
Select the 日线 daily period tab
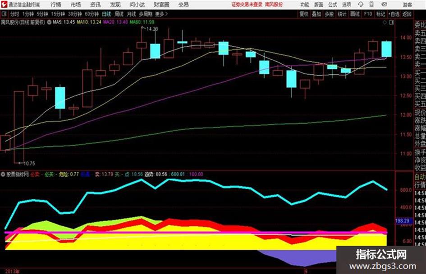pyautogui.click(x=106, y=14)
